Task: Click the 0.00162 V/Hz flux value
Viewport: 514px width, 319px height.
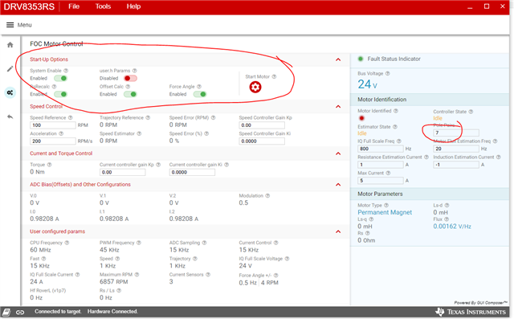Action: coord(452,227)
